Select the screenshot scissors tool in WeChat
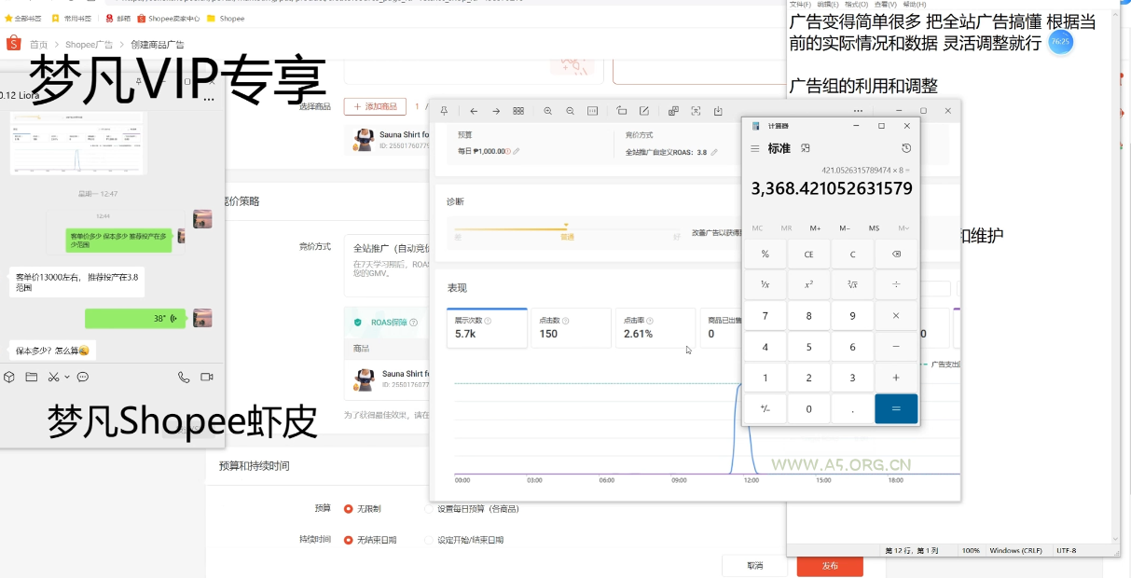 pyautogui.click(x=54, y=377)
